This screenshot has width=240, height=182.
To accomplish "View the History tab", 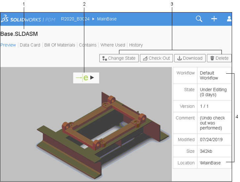I will (136, 45).
